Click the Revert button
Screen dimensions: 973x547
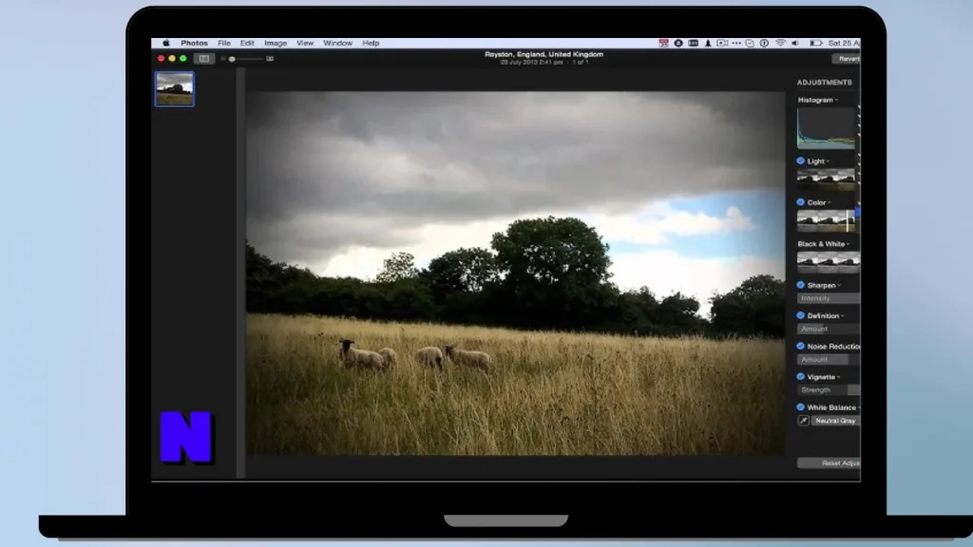[846, 58]
